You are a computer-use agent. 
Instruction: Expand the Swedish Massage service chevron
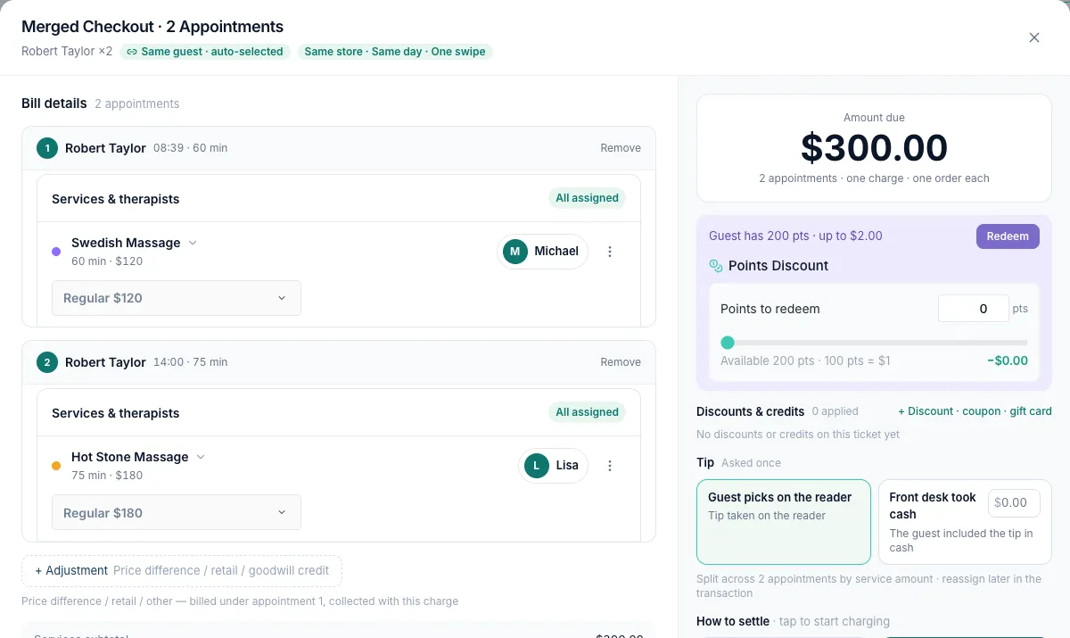point(193,243)
